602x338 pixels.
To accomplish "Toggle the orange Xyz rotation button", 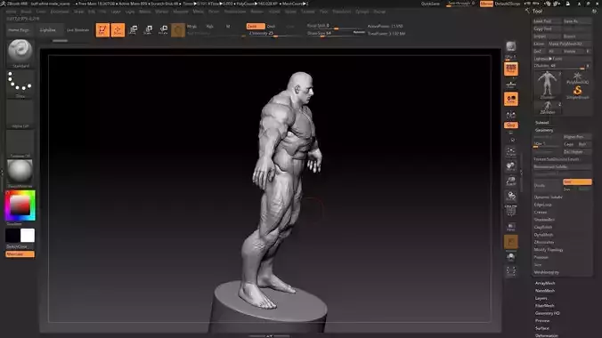I will tap(510, 125).
